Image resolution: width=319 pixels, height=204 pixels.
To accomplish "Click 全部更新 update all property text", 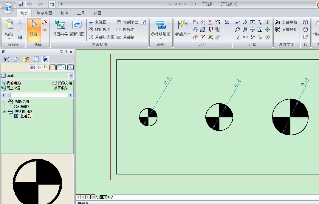I will tap(287, 22).
